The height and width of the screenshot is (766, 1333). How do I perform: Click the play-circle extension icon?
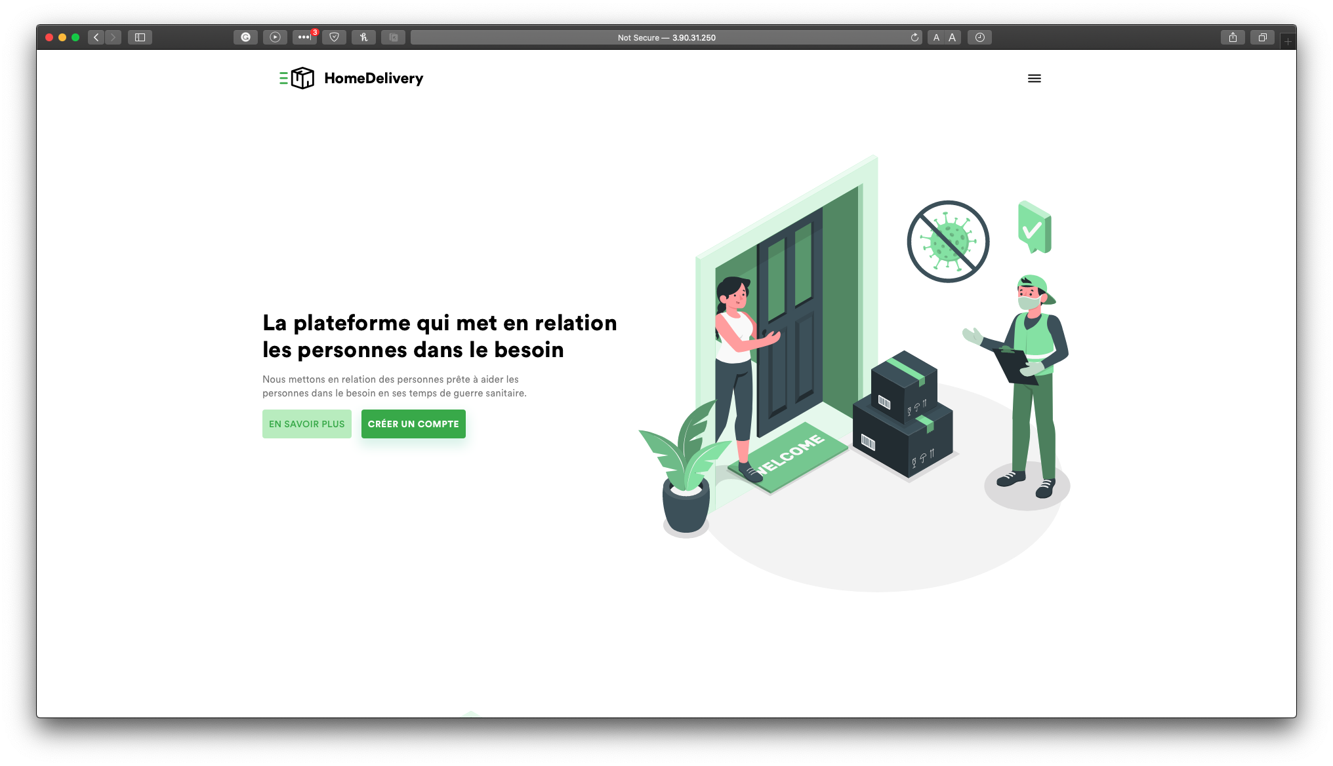(x=275, y=37)
